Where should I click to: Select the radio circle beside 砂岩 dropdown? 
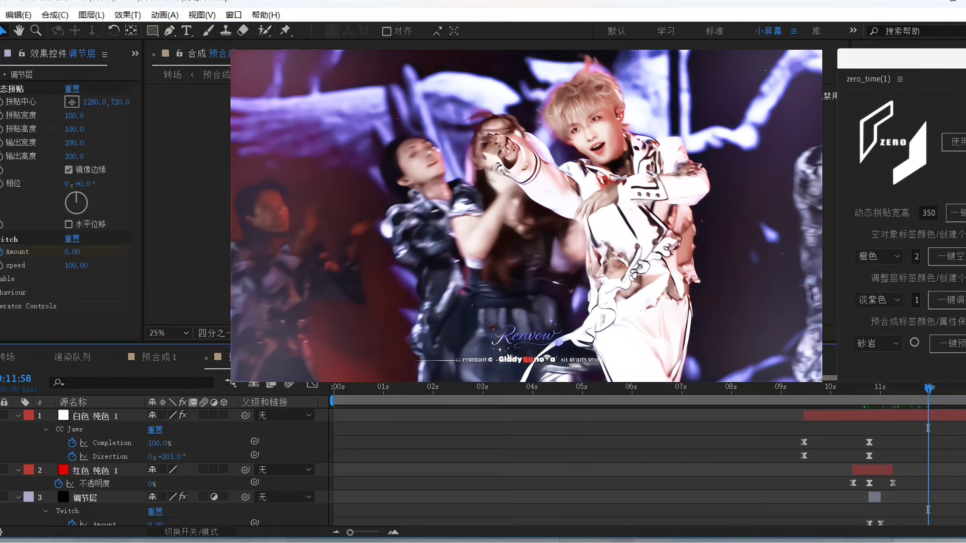pyautogui.click(x=914, y=342)
